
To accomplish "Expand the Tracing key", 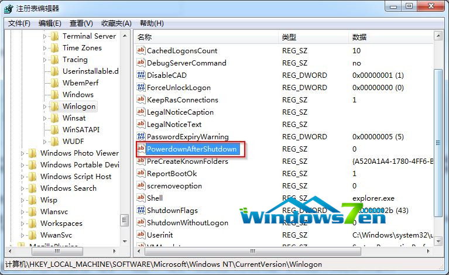I will pyautogui.click(x=44, y=60).
